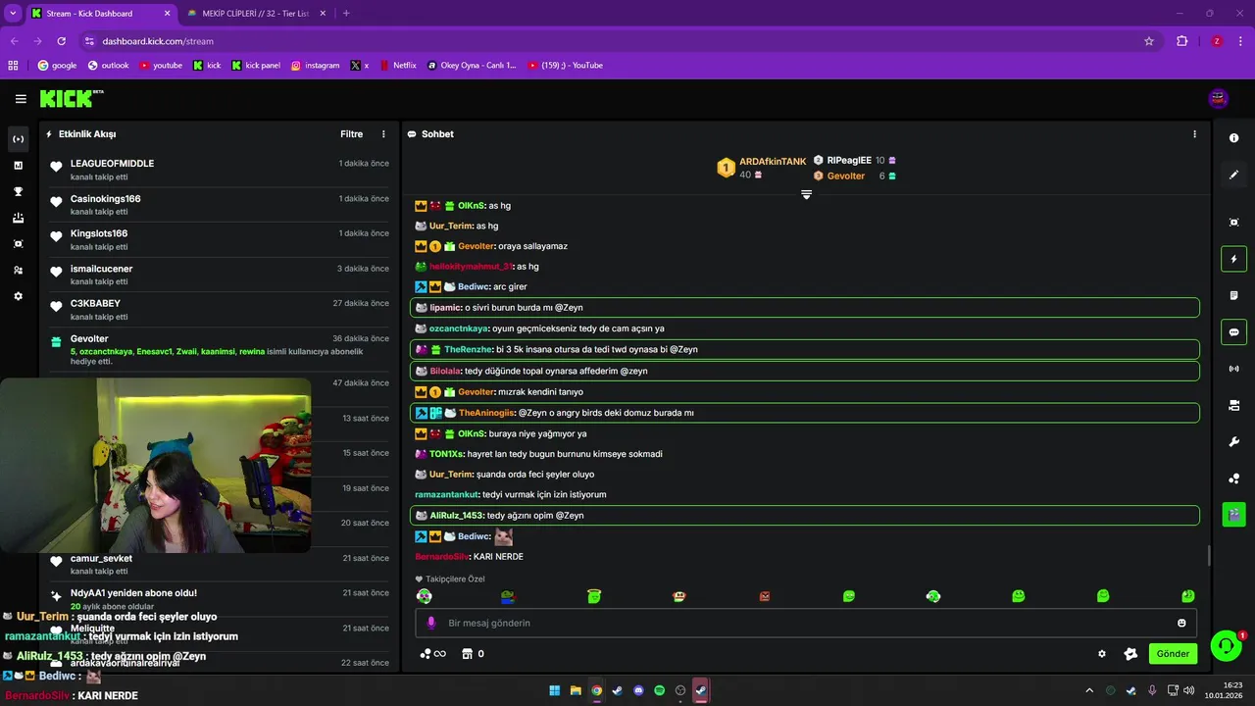Open the trophy achievements icon in the left sidebar
This screenshot has width=1255, height=706.
point(18,191)
